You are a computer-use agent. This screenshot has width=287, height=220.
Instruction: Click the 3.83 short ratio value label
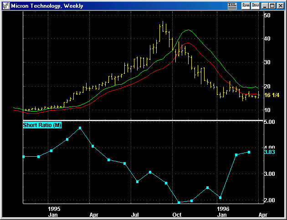(269, 152)
